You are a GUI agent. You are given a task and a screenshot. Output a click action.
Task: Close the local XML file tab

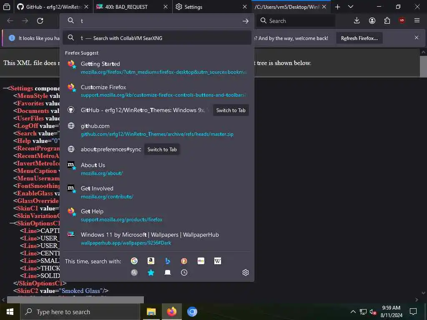point(324,7)
